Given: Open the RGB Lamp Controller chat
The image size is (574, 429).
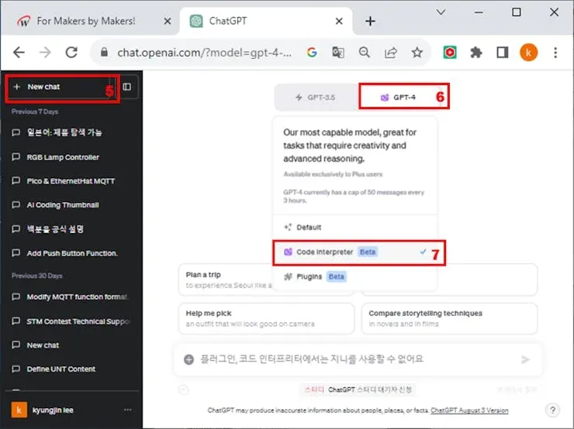Looking at the screenshot, I should [x=63, y=157].
